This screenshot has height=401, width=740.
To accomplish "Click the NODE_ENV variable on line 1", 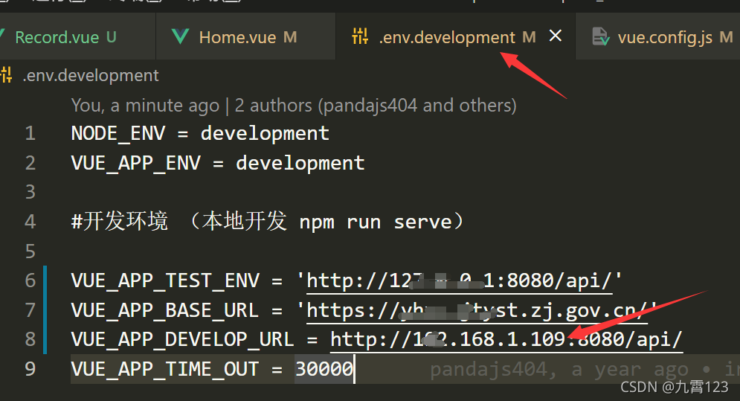I will click(x=118, y=134).
